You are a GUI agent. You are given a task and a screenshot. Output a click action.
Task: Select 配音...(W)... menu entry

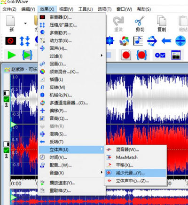click(x=72, y=165)
